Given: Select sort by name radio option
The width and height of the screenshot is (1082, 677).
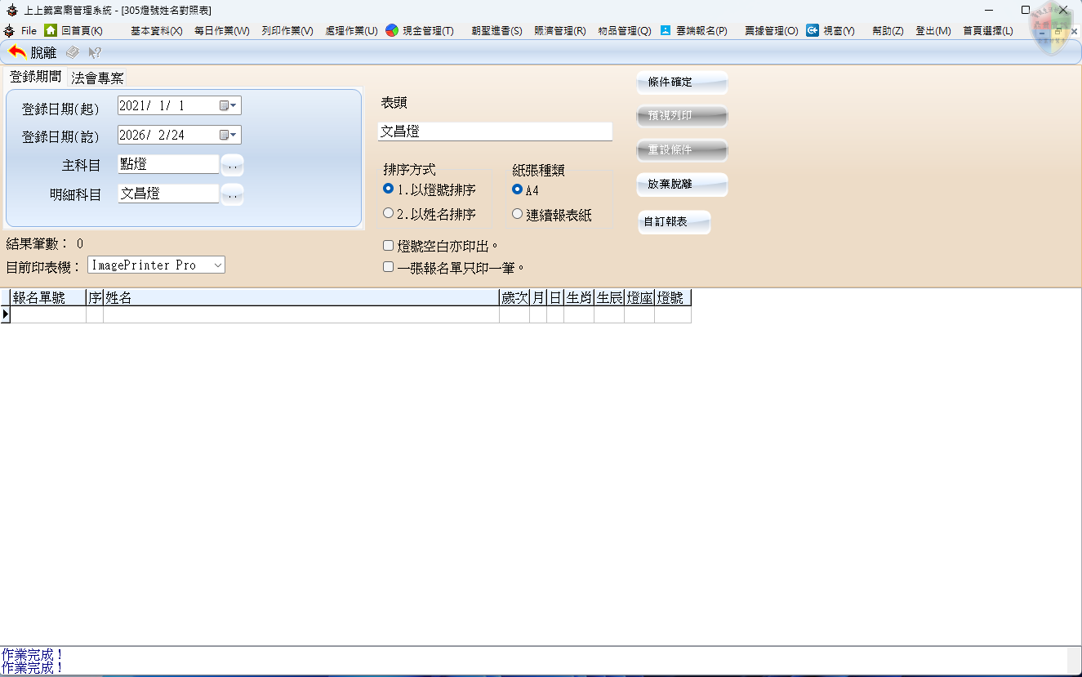Looking at the screenshot, I should (389, 214).
